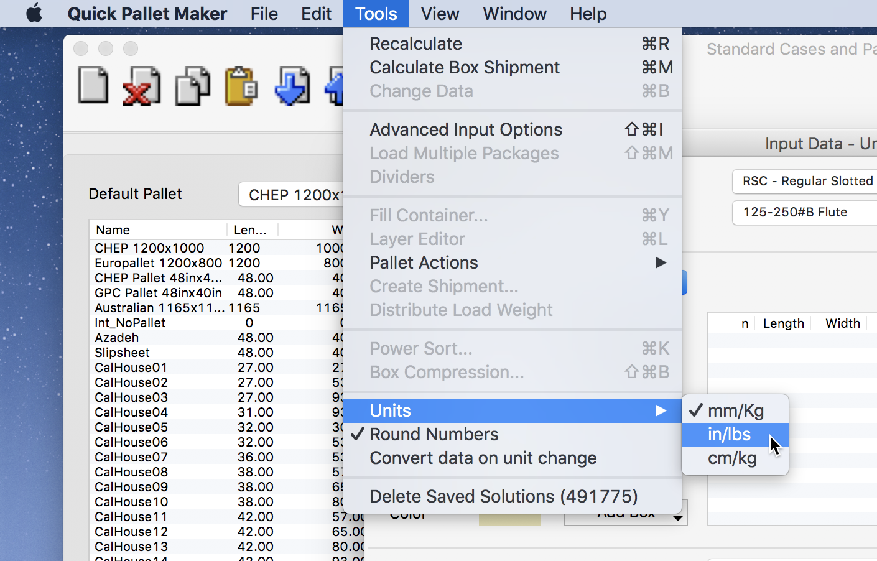
Task: Select the Azadeh pallet row
Action: pos(217,338)
